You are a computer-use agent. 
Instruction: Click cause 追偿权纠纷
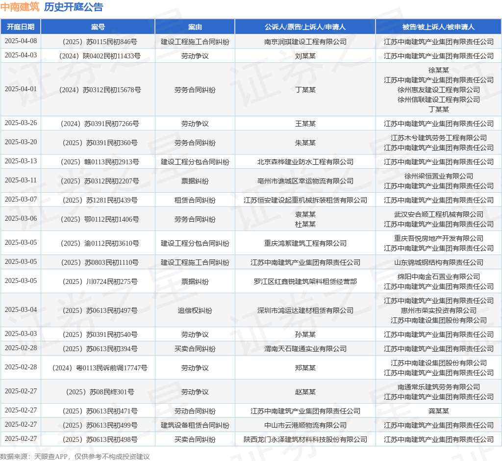pos(195,310)
